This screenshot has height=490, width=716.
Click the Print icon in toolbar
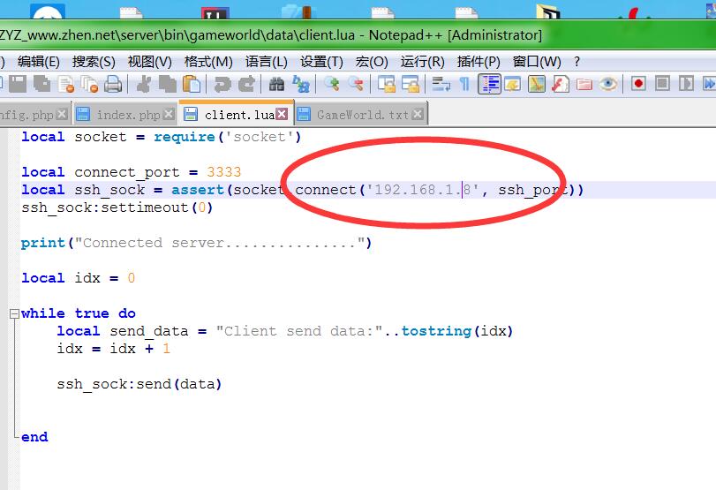click(x=113, y=84)
